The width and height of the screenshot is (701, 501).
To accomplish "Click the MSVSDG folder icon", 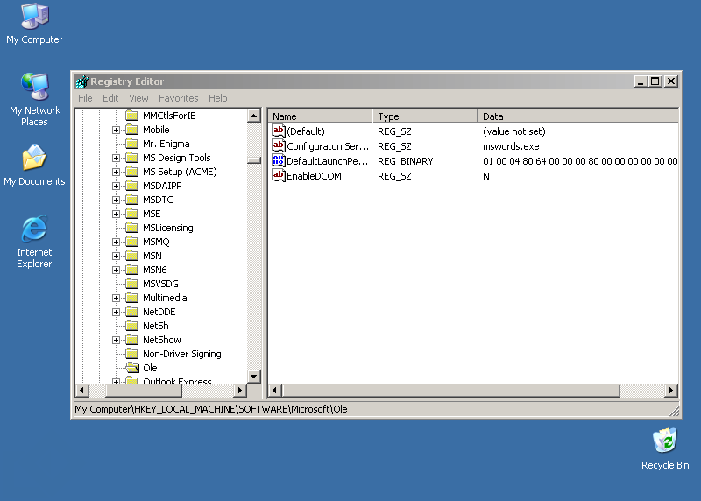I will [x=132, y=284].
